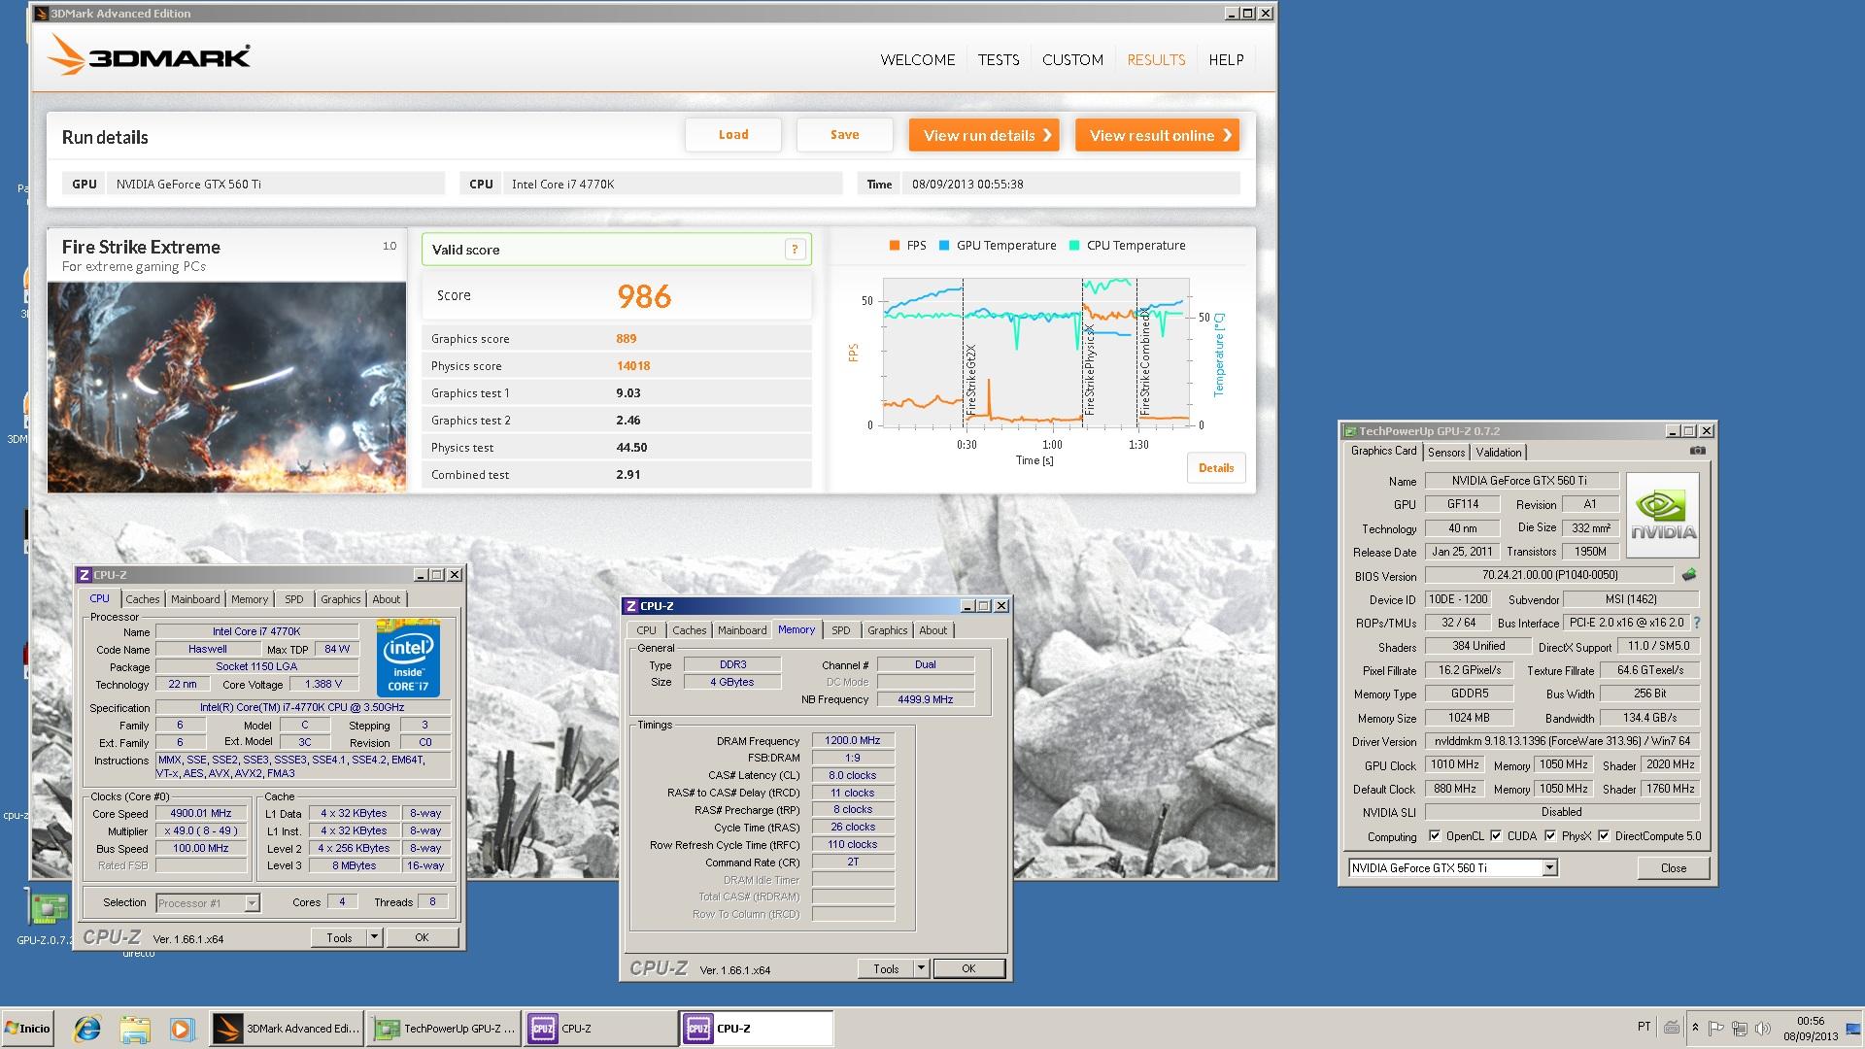Click the 3DMark logo in header

[x=149, y=57]
